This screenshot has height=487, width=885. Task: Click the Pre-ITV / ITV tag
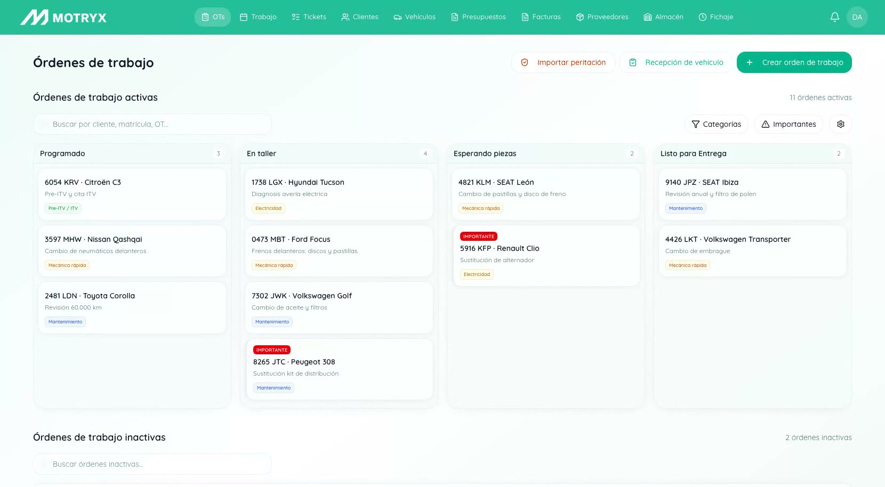[x=63, y=208]
